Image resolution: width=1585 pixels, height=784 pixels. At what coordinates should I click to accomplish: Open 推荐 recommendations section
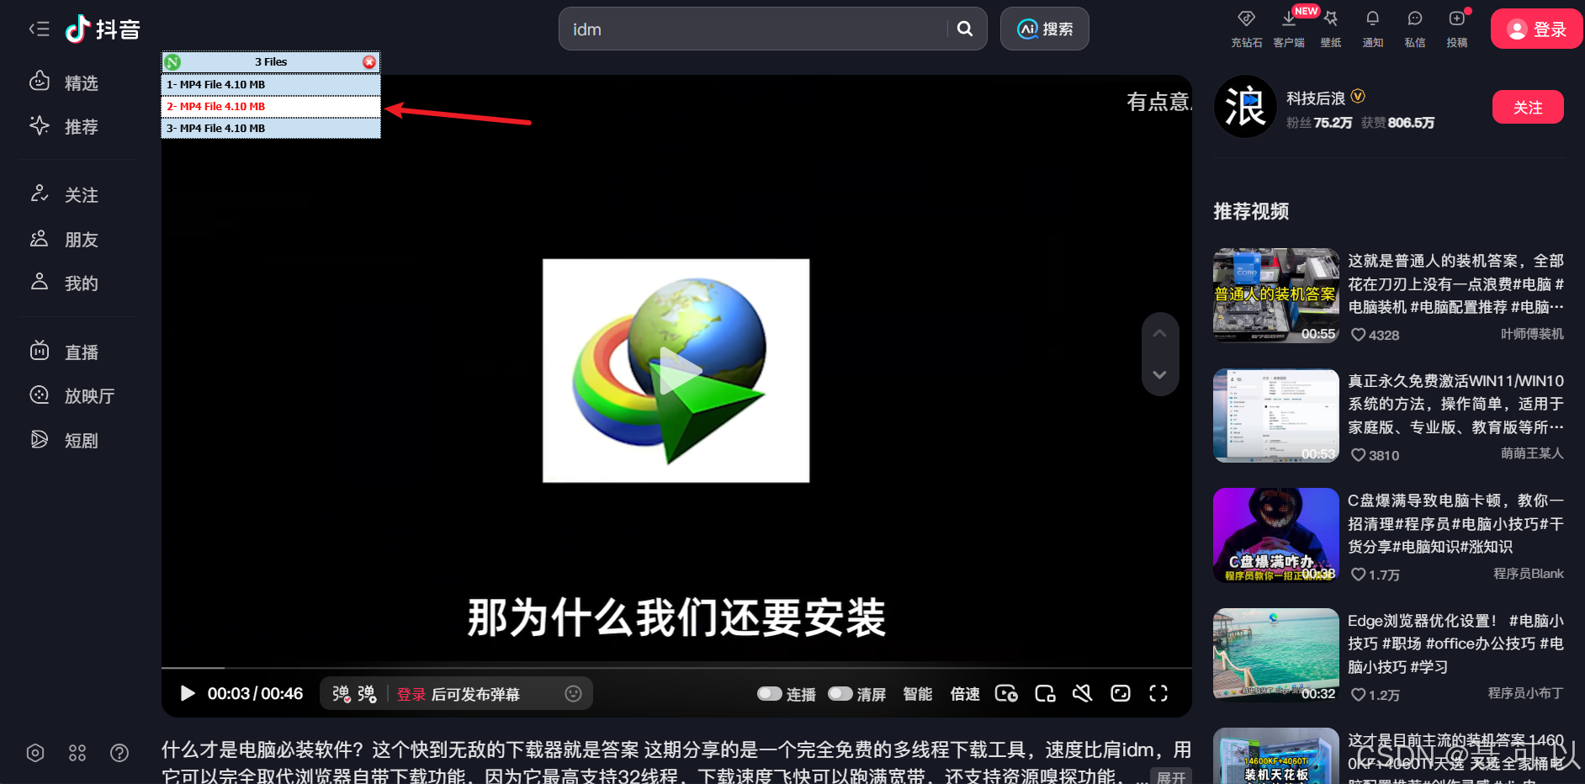[x=65, y=126]
